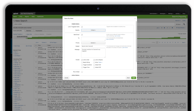Enable the Attach CSV checkbox
Screen dimensions: 194x111
(x=94, y=65)
